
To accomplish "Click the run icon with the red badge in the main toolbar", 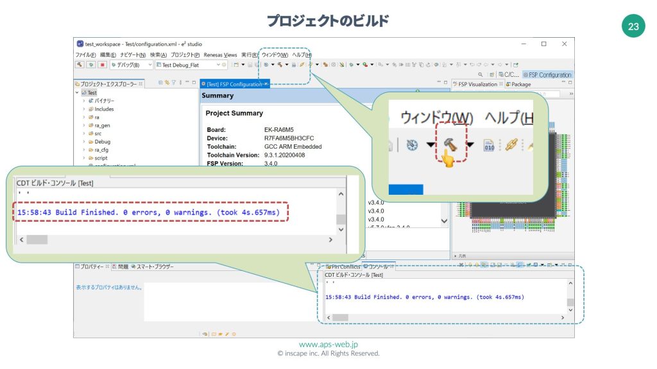I will tap(365, 65).
